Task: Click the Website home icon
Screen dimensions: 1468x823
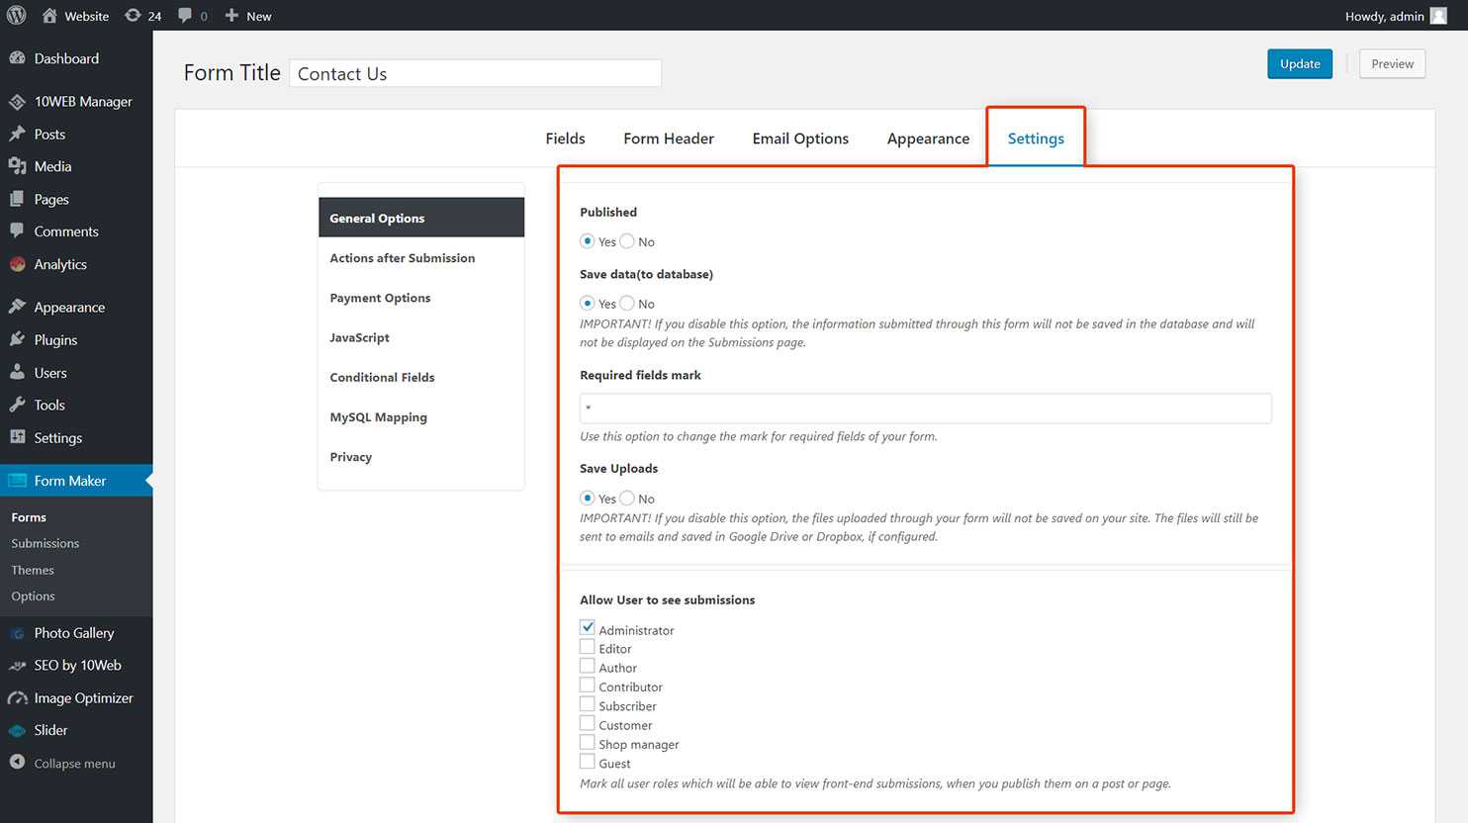Action: [x=49, y=15]
